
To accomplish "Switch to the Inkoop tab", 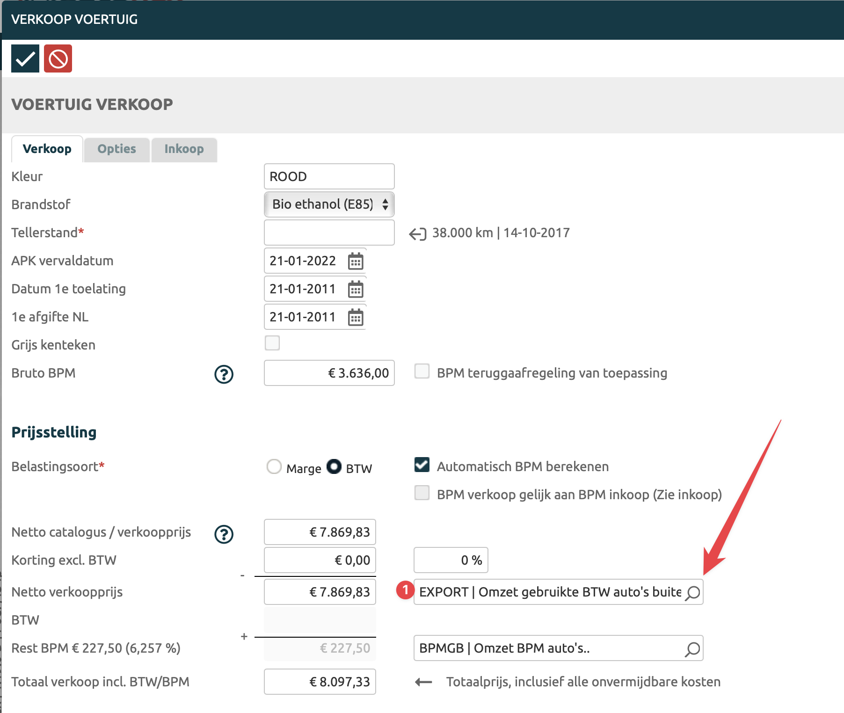I will pos(184,149).
